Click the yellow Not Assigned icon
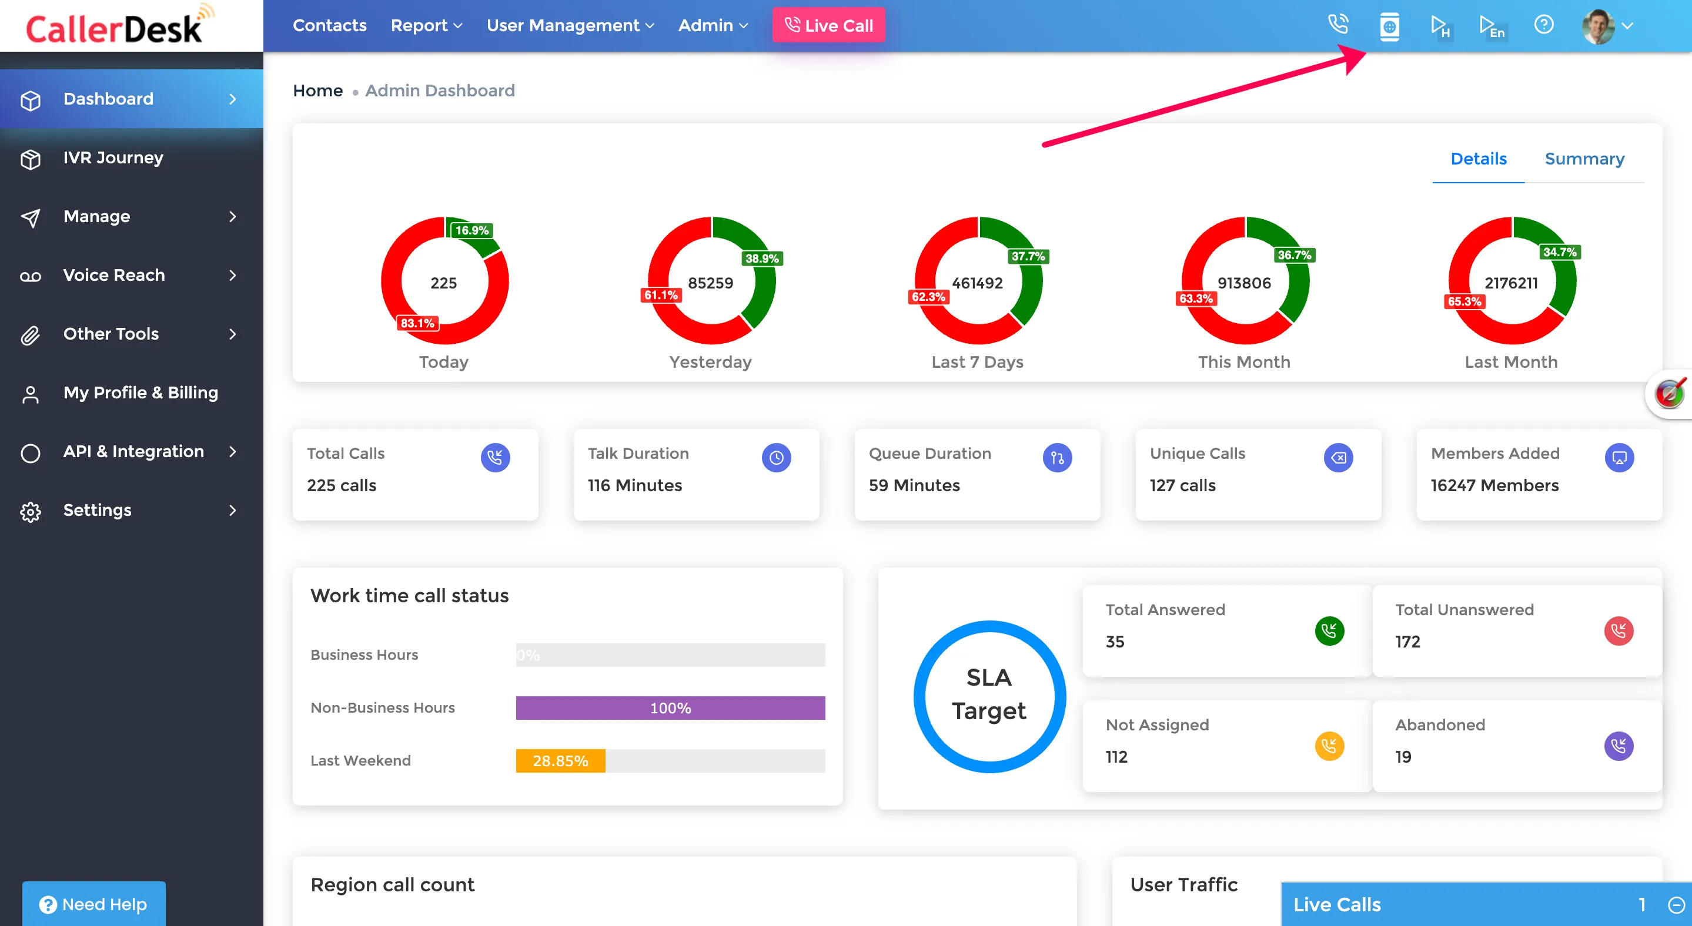Image resolution: width=1692 pixels, height=926 pixels. 1329,746
